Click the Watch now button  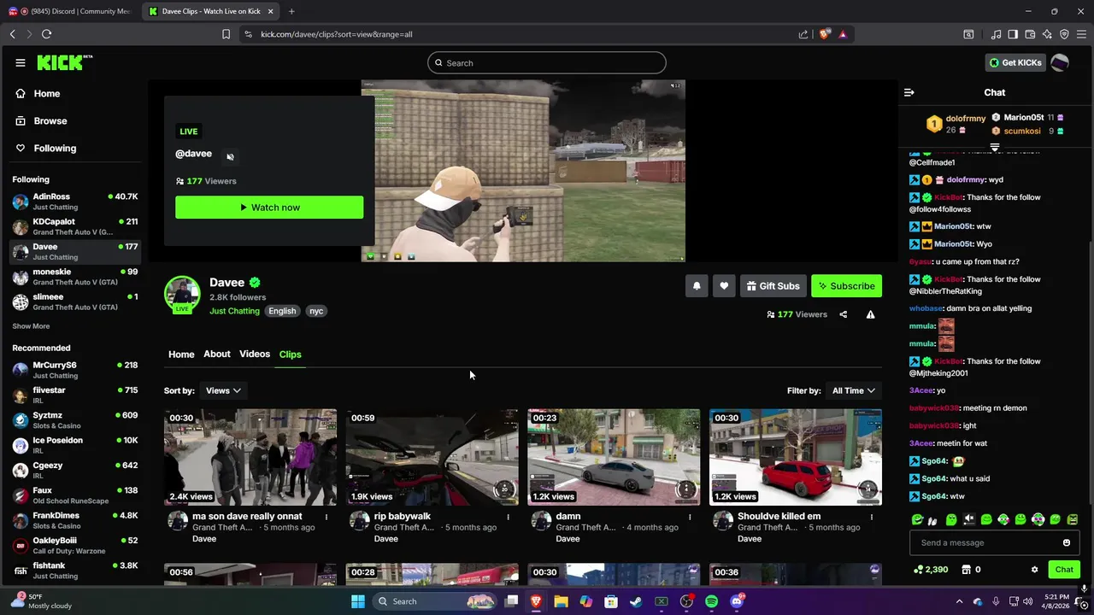coord(269,208)
